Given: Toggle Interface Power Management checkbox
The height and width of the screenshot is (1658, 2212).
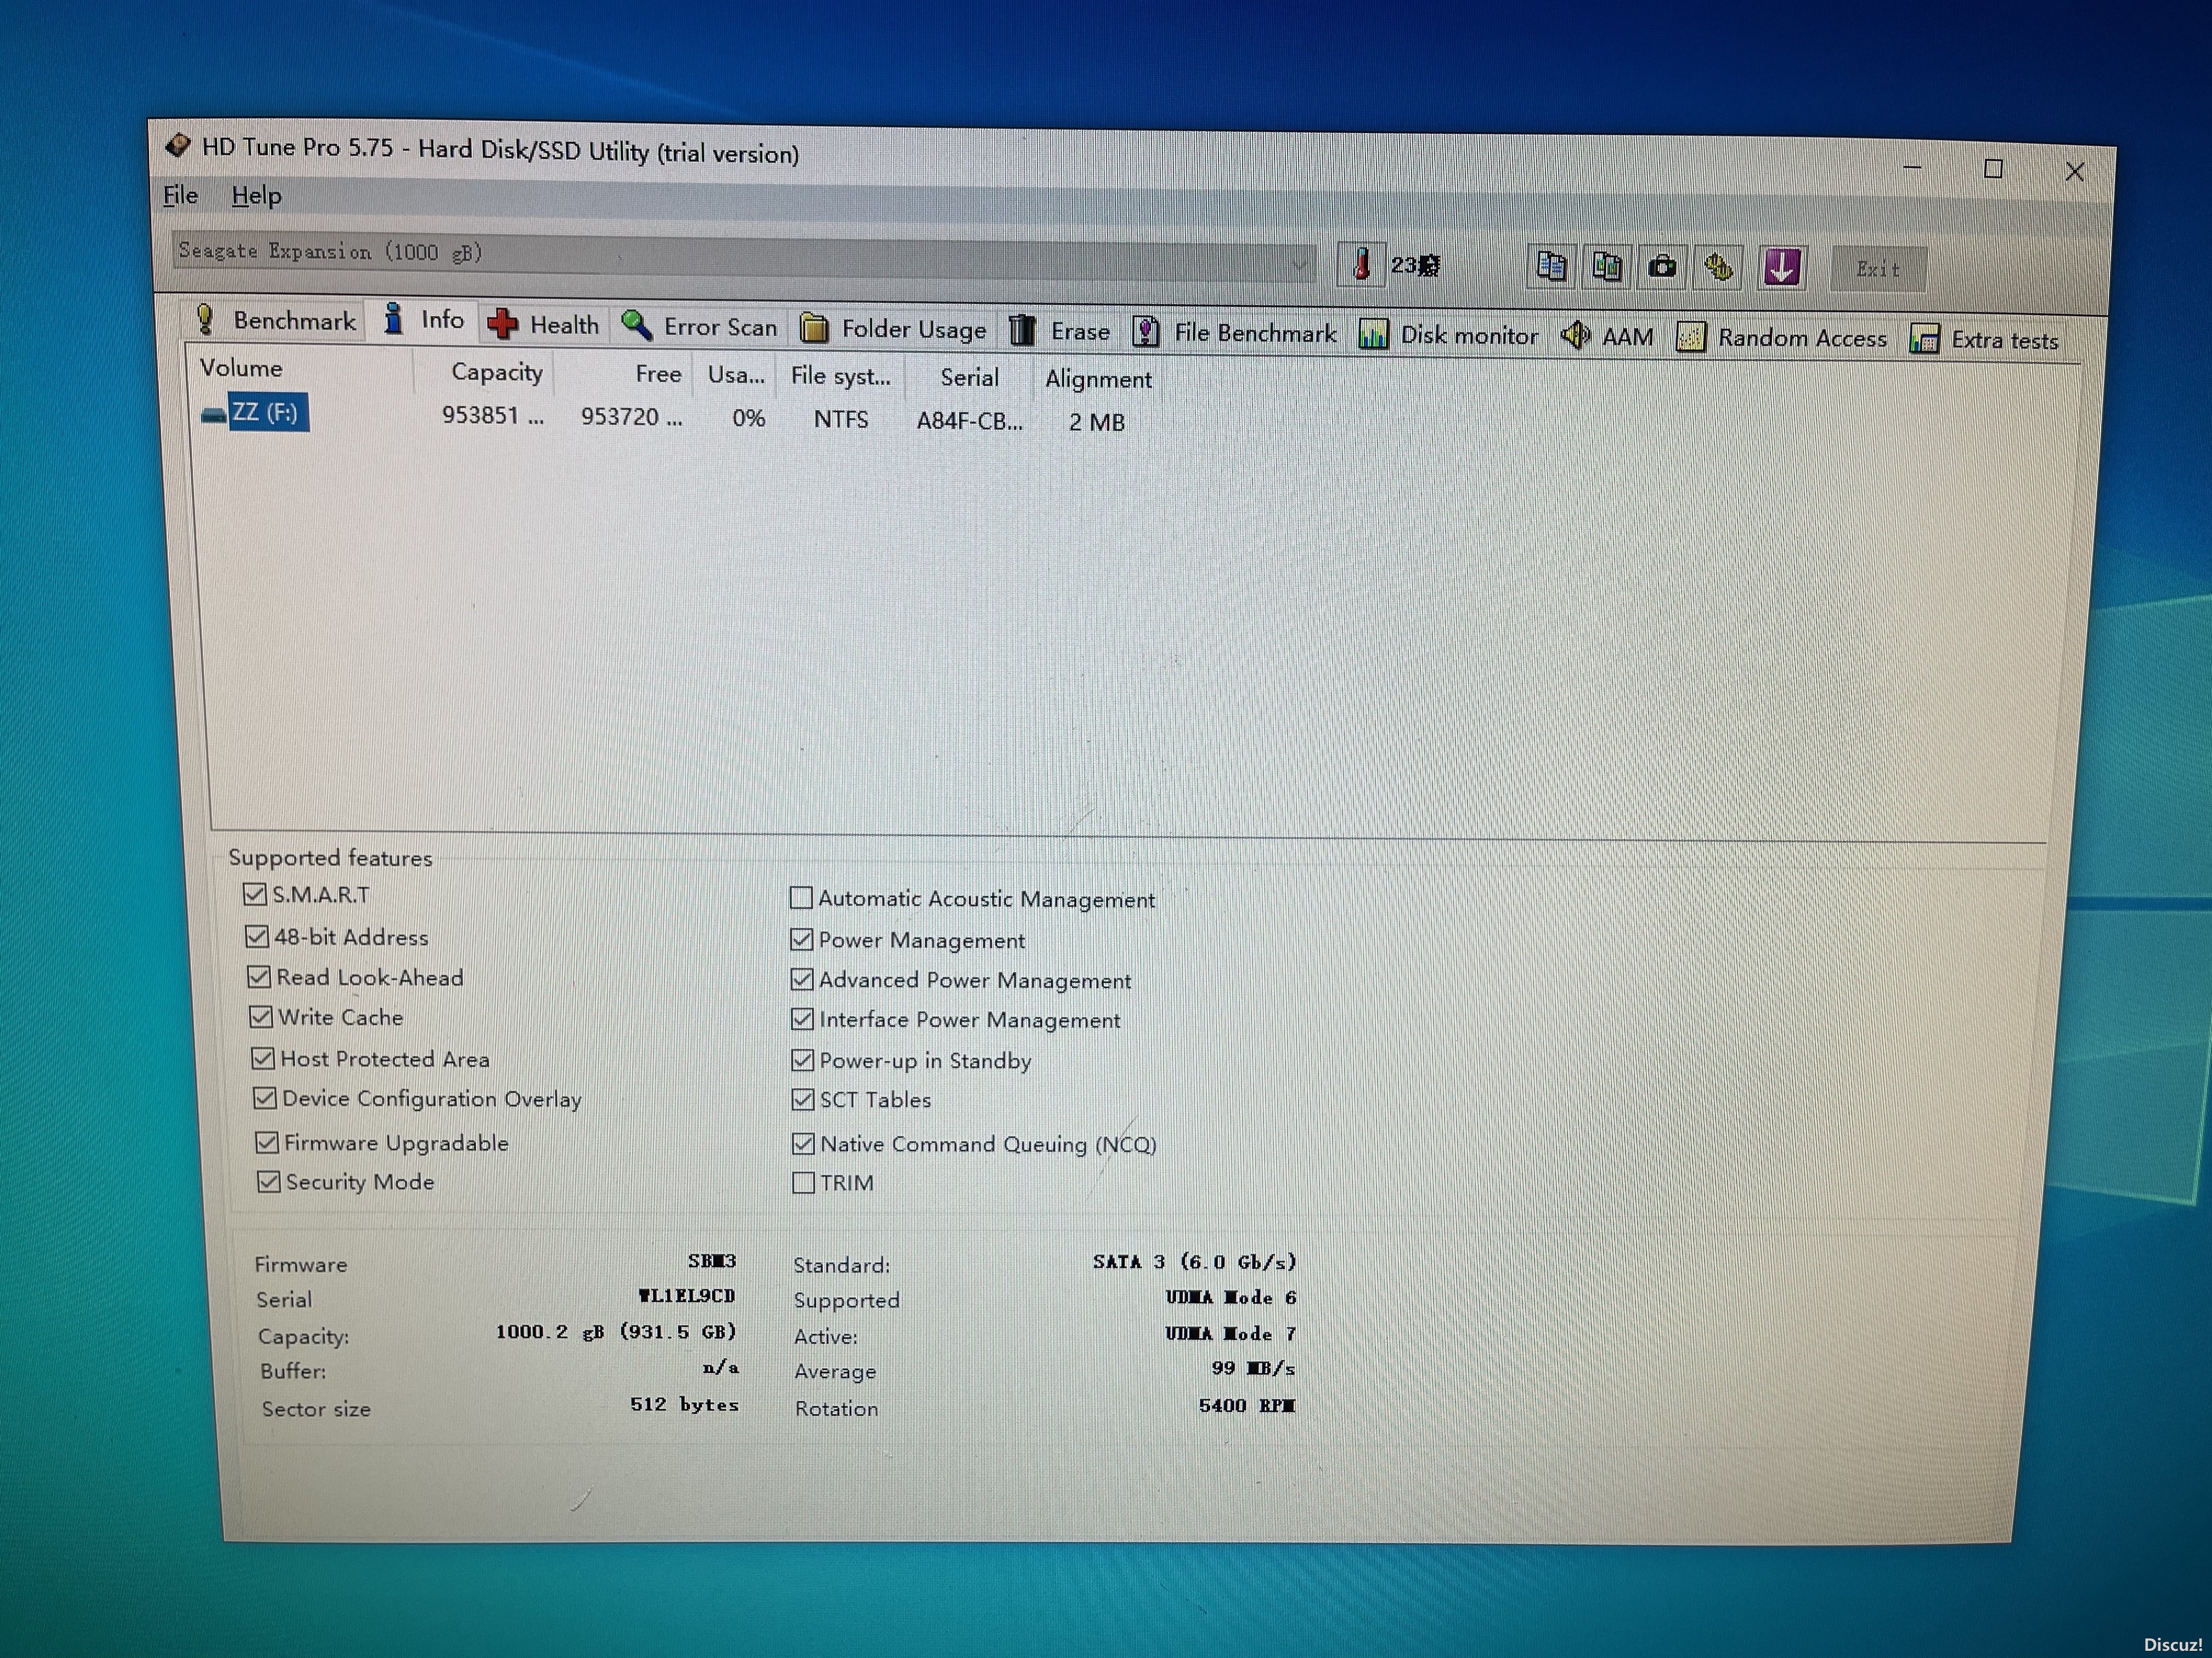Looking at the screenshot, I should point(802,1019).
